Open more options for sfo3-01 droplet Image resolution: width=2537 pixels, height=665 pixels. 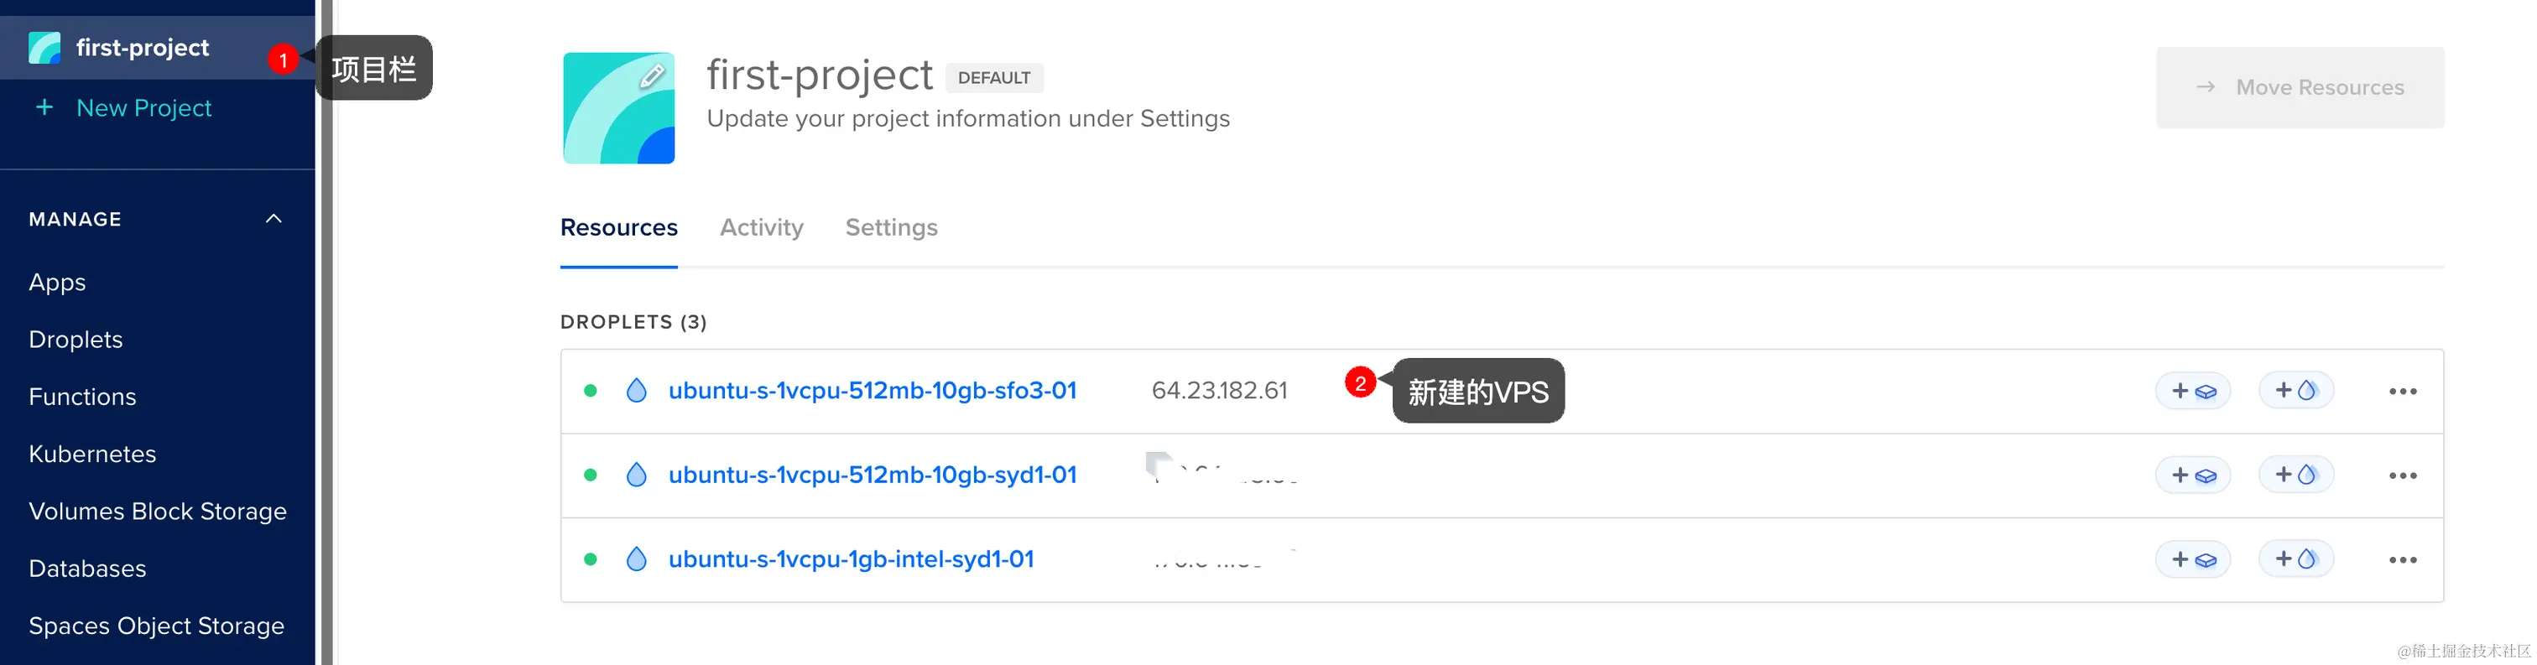pos(2402,392)
